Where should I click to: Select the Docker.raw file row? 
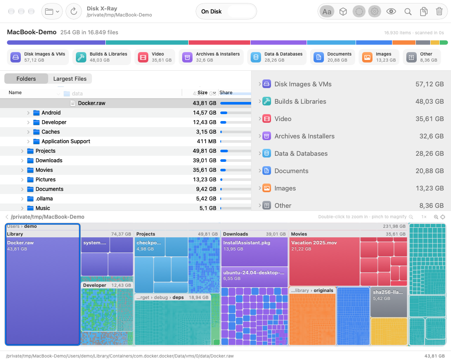[125, 103]
